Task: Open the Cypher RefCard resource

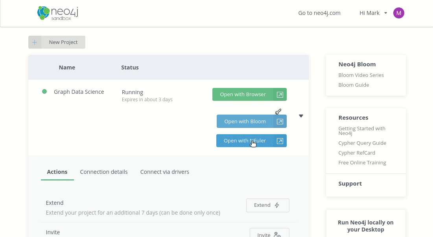Action: pos(357,153)
